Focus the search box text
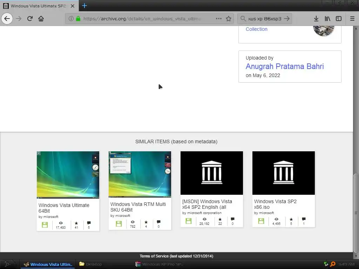 tap(265, 19)
